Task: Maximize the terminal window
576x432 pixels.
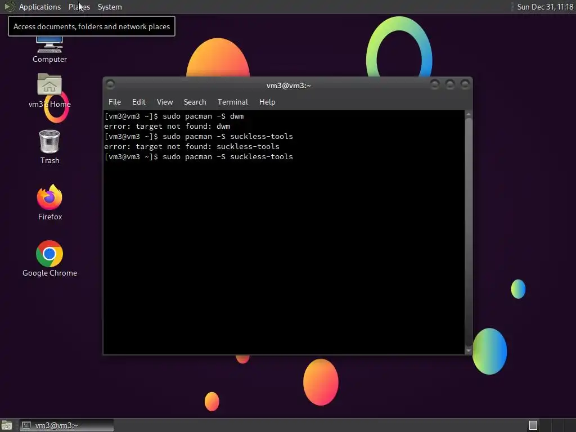Action: (x=450, y=84)
